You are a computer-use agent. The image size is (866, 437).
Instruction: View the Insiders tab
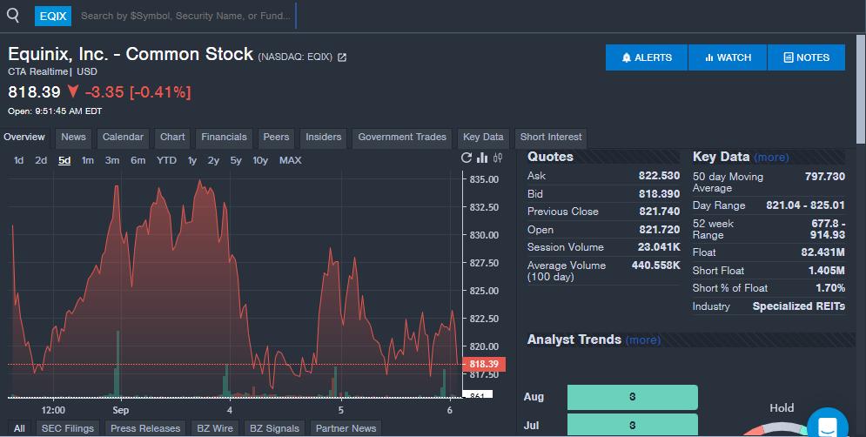click(x=323, y=137)
